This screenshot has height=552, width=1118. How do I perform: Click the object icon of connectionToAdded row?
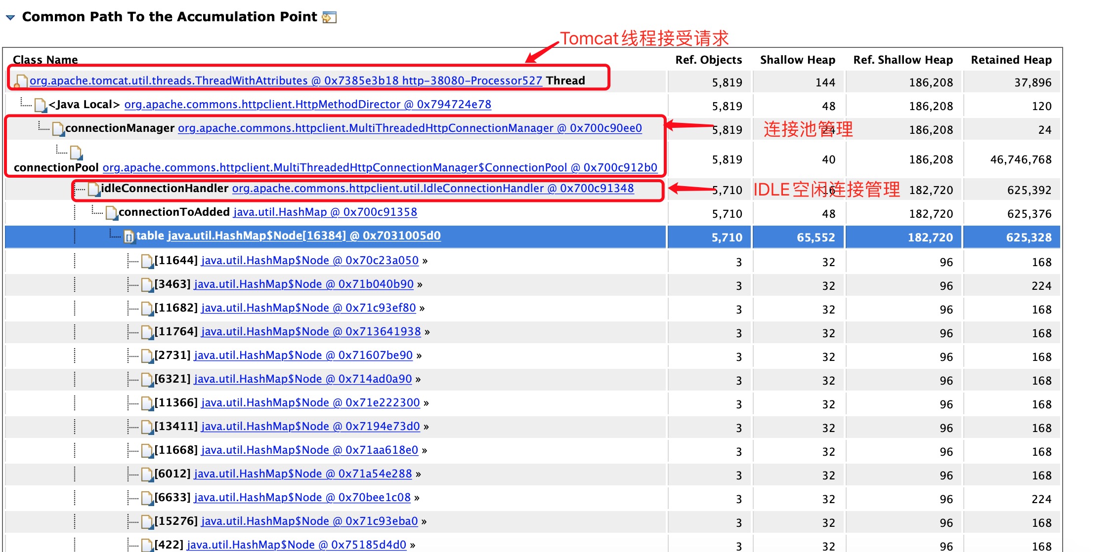pyautogui.click(x=112, y=212)
